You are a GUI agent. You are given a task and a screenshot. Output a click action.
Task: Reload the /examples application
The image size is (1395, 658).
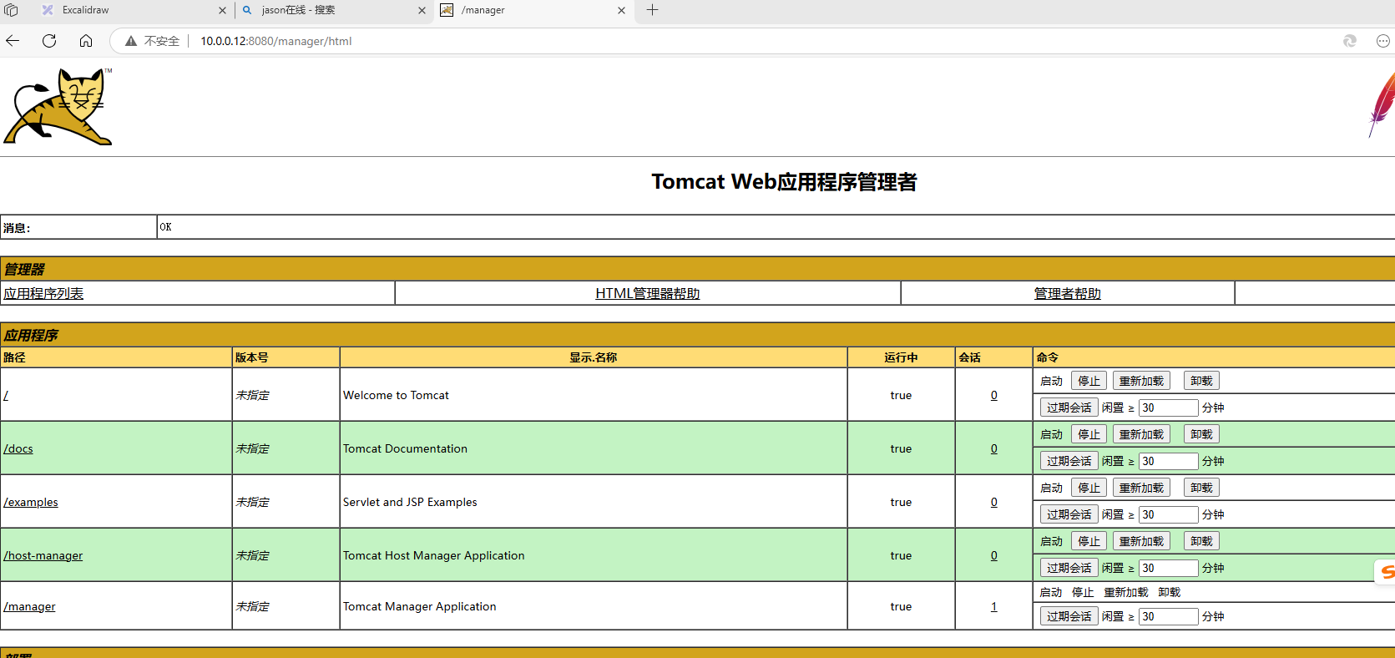[x=1141, y=488]
